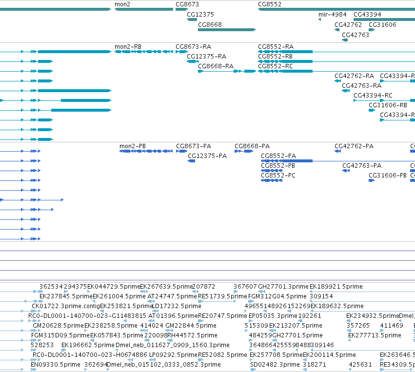Click the CG31606-RB transcript label
This screenshot has height=372, width=415.
(388, 105)
